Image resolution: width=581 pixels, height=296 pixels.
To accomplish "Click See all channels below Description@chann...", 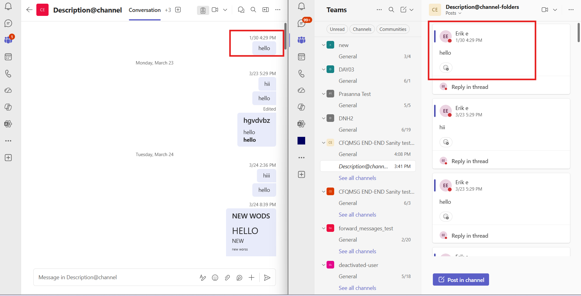I will pos(357,178).
